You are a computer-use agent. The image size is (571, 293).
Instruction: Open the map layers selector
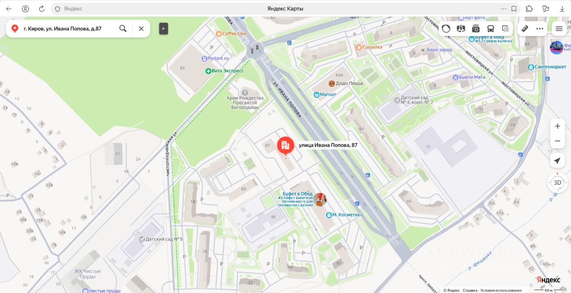505,29
